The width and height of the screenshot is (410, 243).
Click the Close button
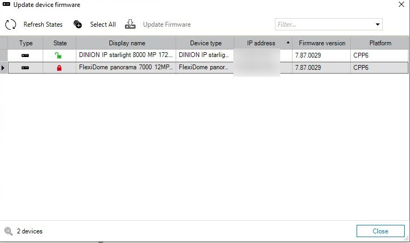click(x=380, y=231)
